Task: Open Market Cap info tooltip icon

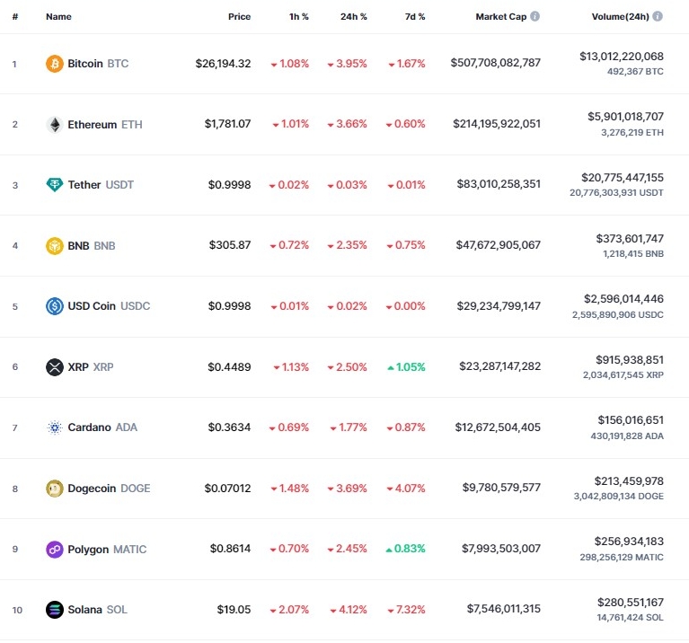Action: (534, 16)
